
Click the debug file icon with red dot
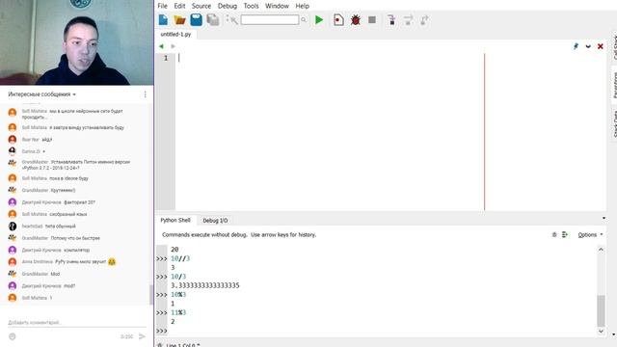point(338,19)
